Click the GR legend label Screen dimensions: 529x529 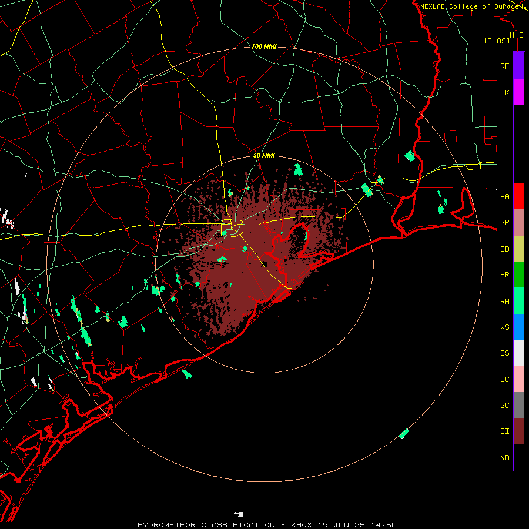tap(504, 223)
